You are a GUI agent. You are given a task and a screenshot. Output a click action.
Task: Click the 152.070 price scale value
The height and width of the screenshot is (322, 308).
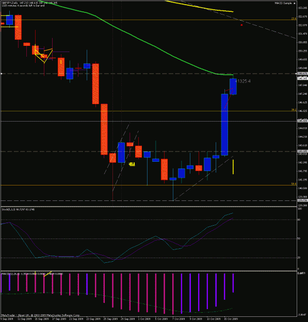coord(302,25)
